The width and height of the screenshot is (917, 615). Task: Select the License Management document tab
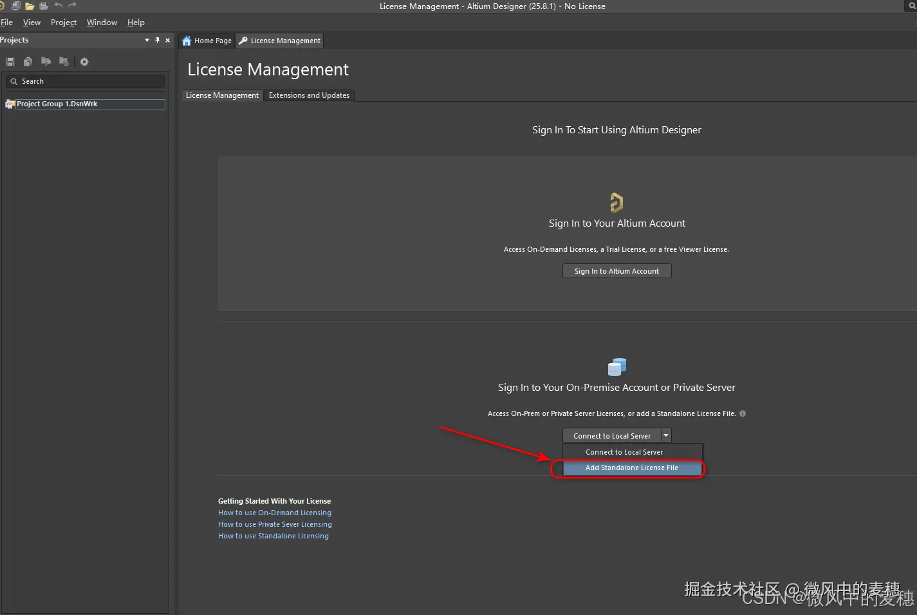[x=280, y=41]
